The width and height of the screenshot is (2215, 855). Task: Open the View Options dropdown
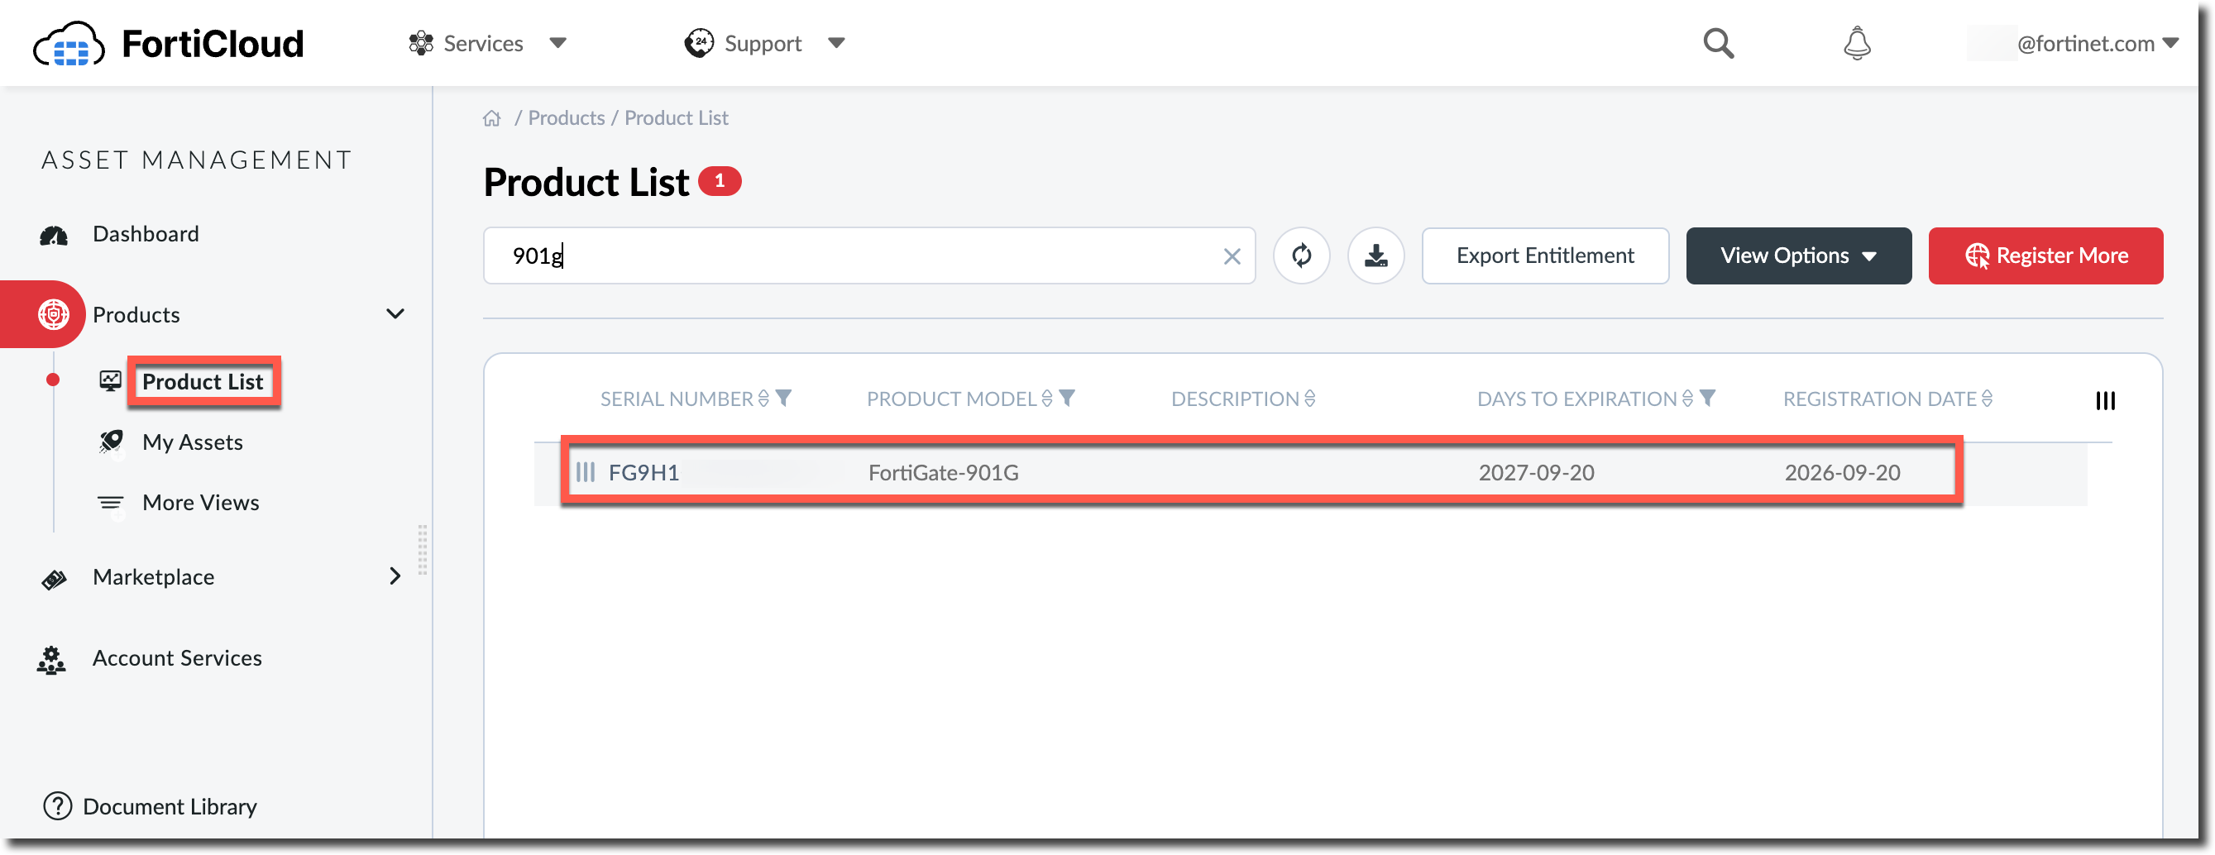point(1798,256)
